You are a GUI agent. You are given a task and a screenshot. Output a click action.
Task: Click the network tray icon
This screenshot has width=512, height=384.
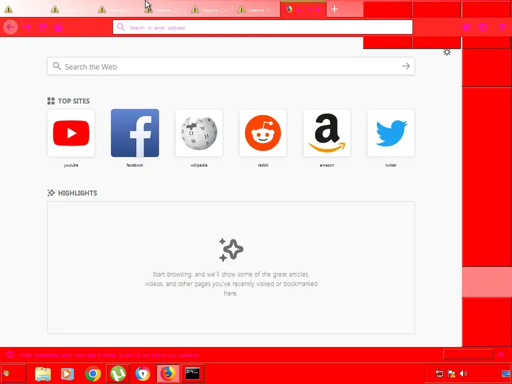click(439, 373)
